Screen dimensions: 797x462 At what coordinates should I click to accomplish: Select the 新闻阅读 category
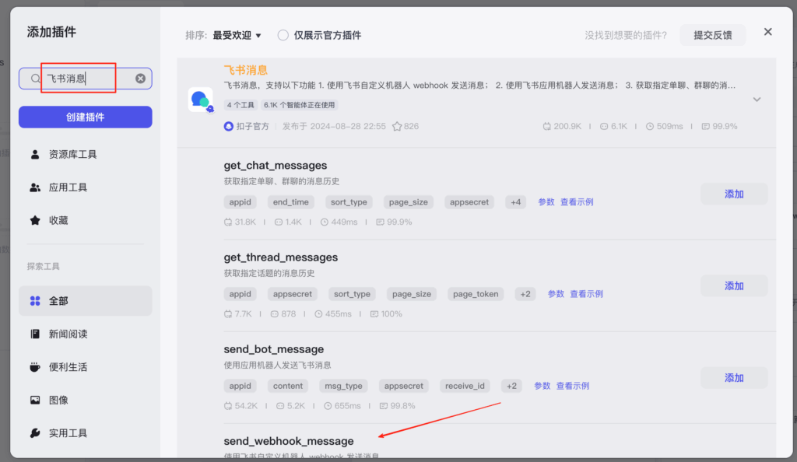86,334
